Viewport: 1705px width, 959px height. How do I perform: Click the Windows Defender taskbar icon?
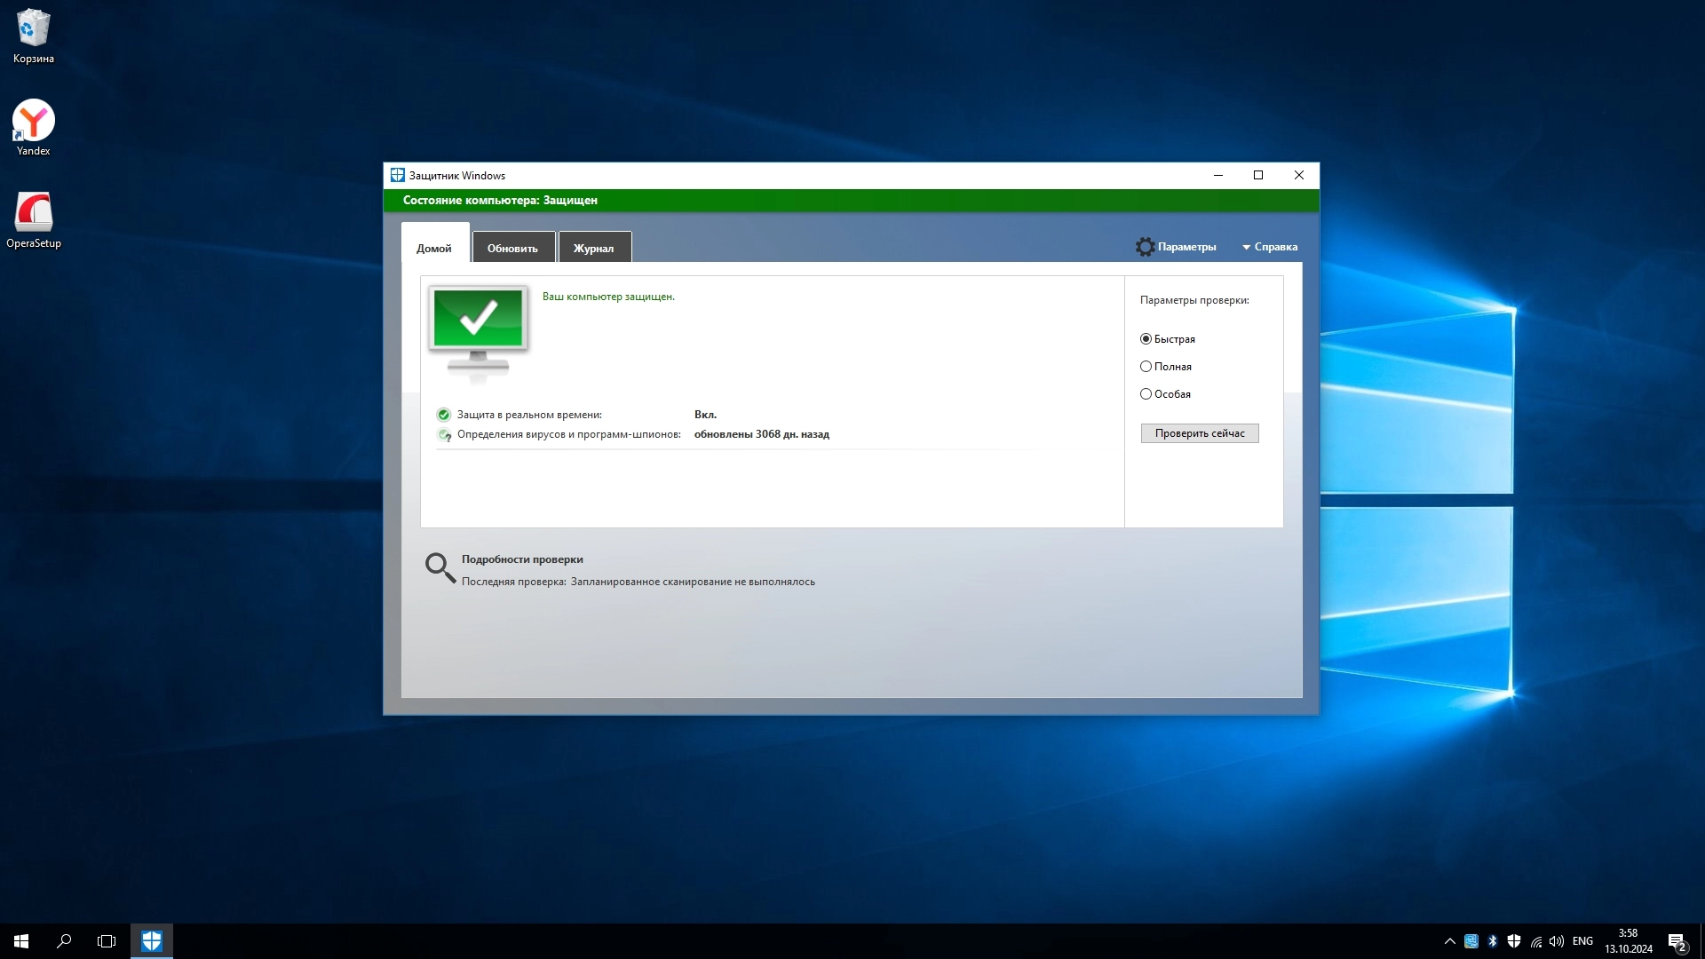(152, 941)
